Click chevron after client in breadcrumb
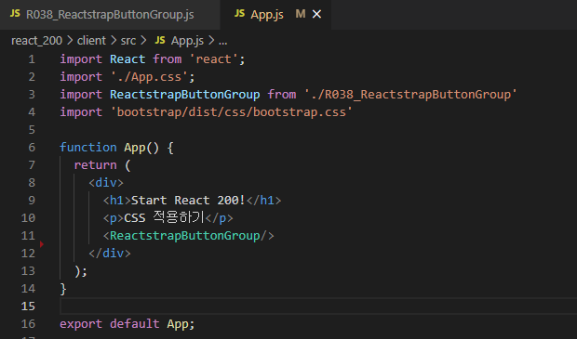The width and height of the screenshot is (577, 339). pos(114,40)
